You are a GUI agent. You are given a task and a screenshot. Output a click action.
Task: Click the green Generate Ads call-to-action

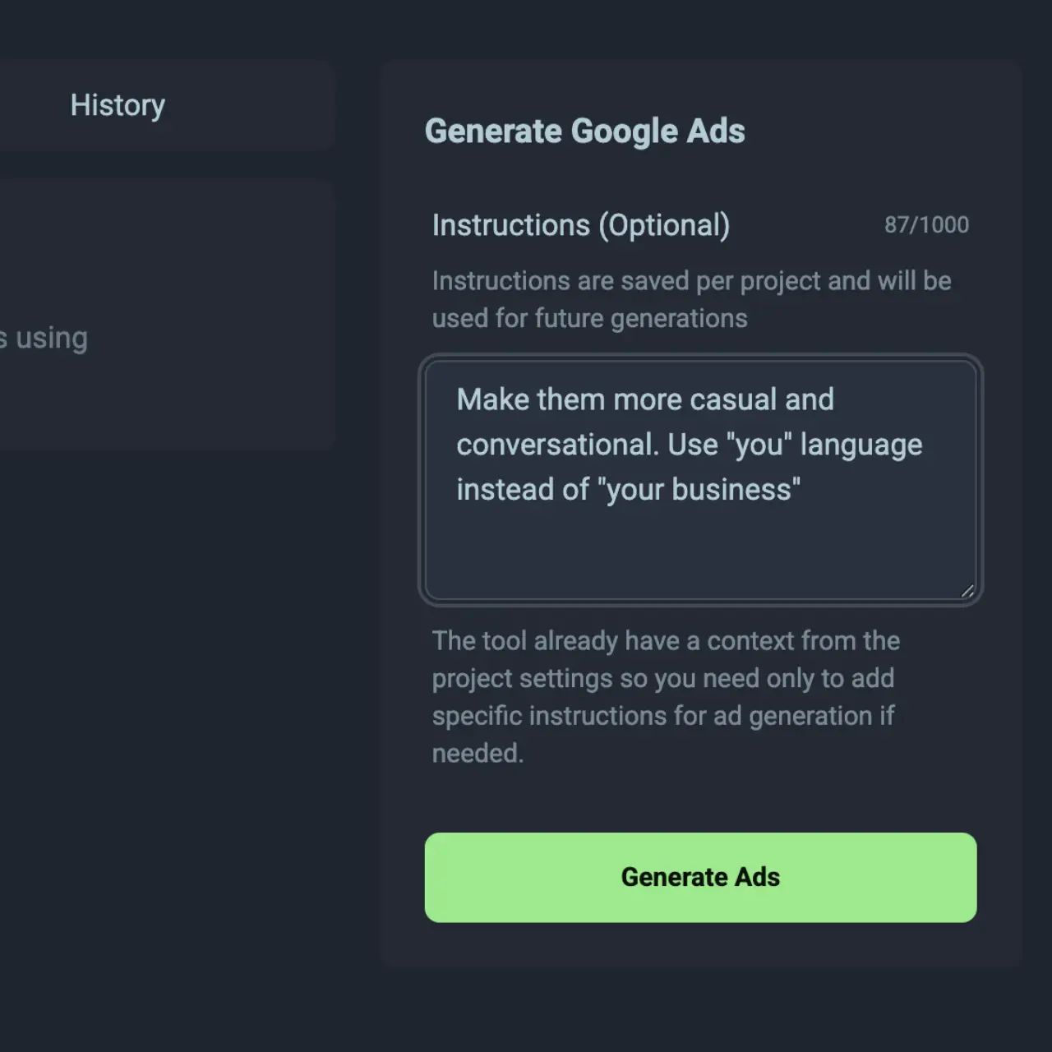699,877
